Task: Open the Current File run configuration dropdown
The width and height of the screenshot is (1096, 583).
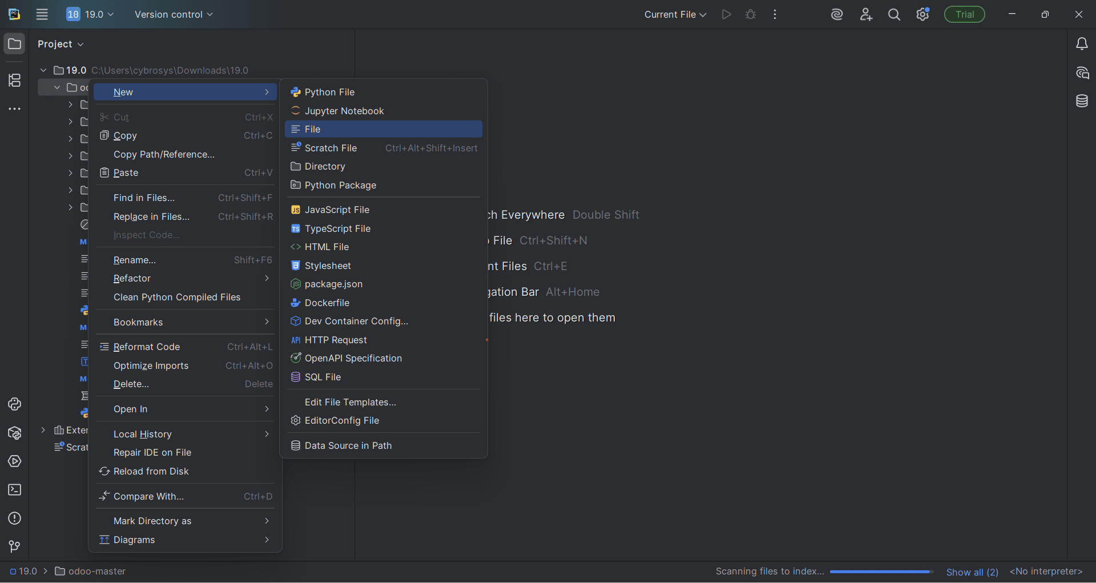Action: point(675,14)
